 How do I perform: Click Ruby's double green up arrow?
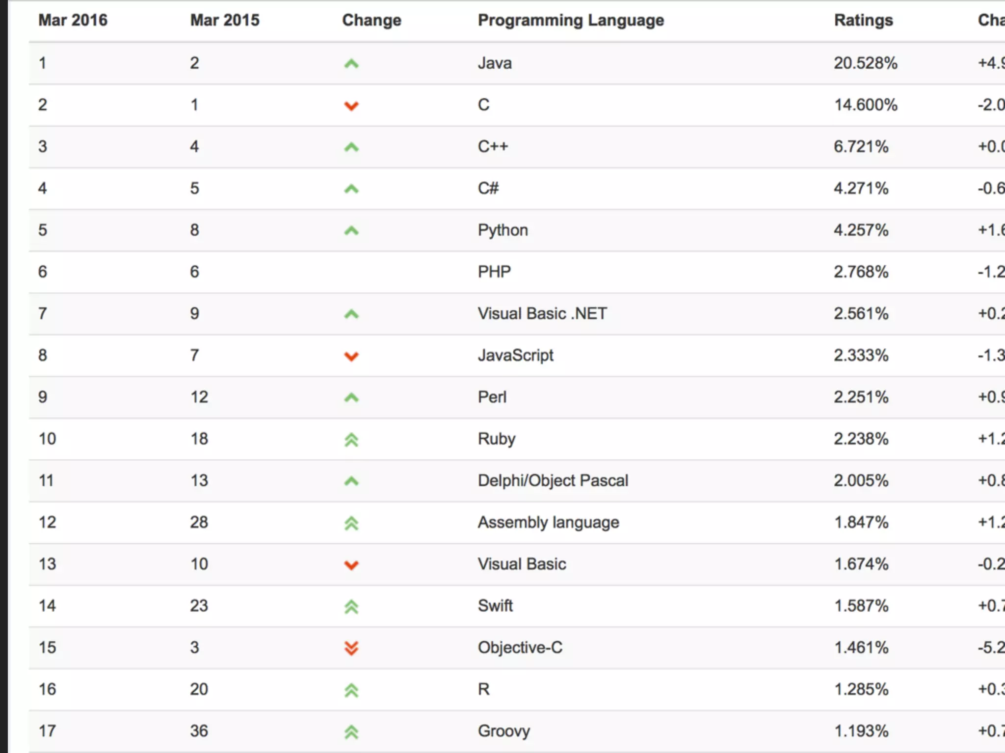pos(351,440)
